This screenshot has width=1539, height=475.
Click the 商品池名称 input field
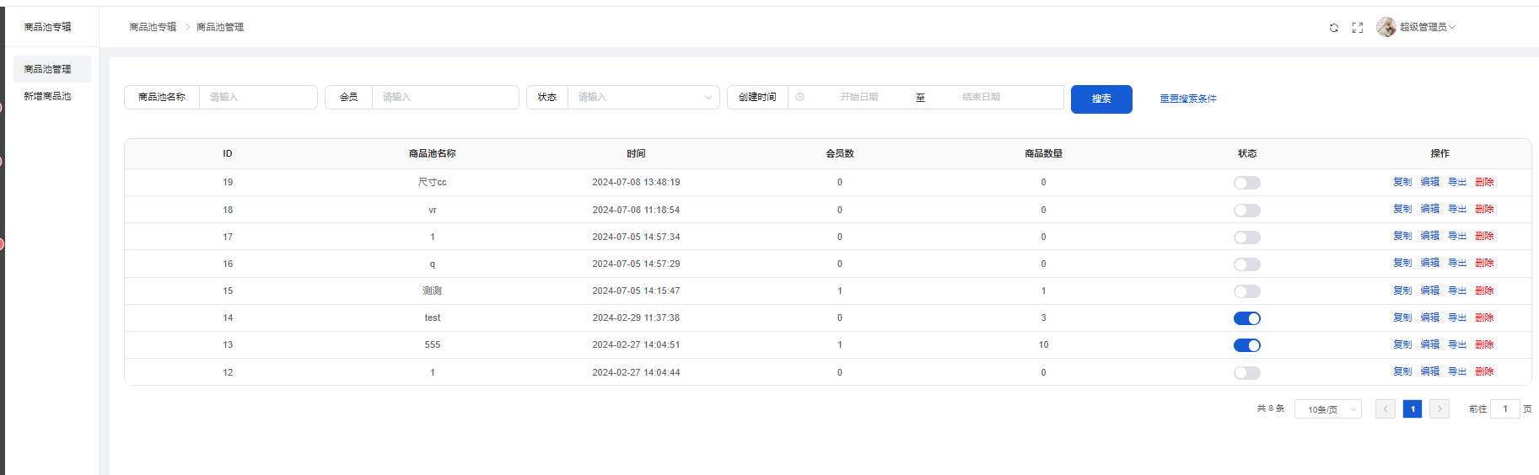click(257, 98)
